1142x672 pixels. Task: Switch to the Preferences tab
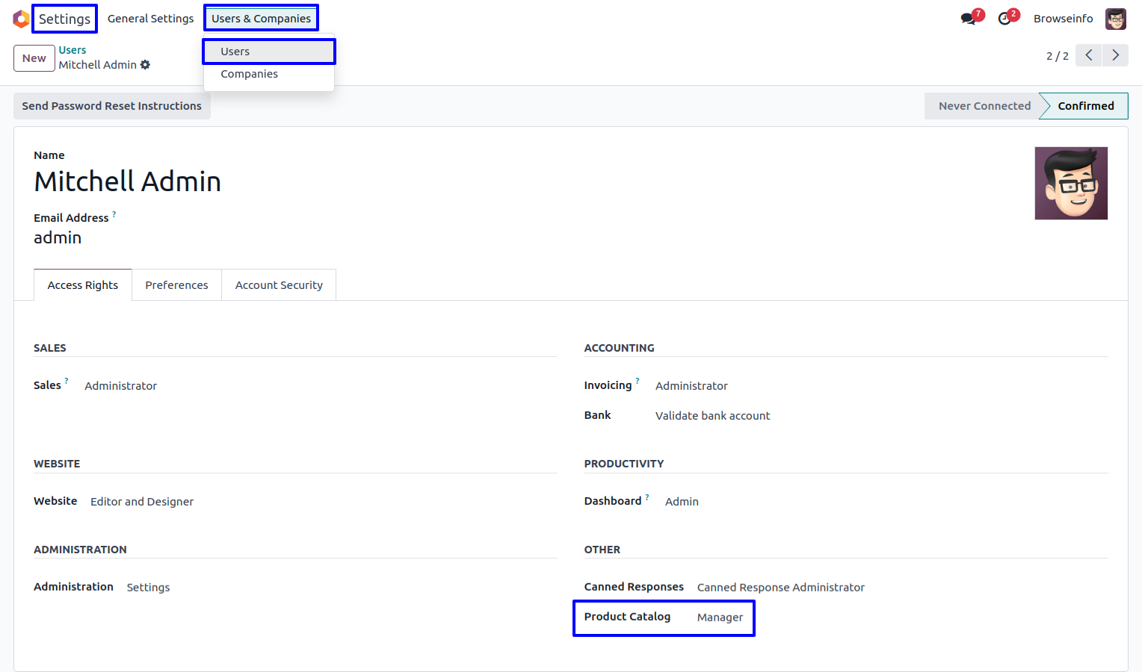point(176,285)
